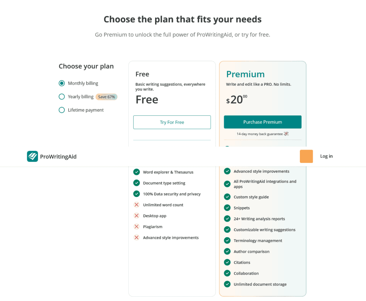Click the checkmark next to Collaboration
This screenshot has width=366, height=301.
(227, 273)
